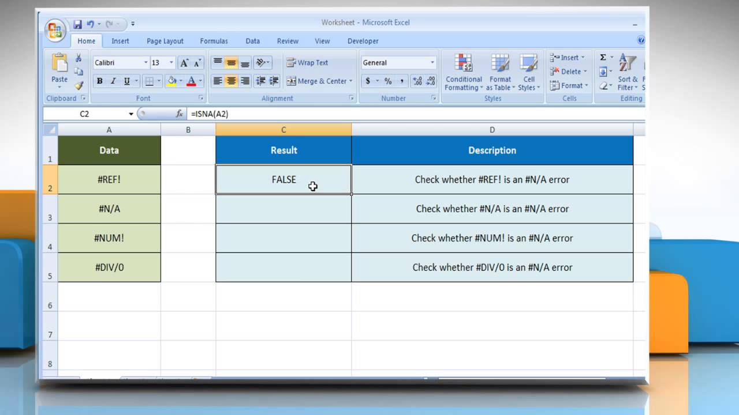Screen dimensions: 739x415
Task: Increase font size with Grow Font icon
Action: click(185, 63)
